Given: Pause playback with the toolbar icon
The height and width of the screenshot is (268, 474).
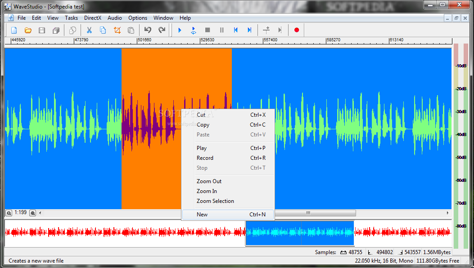Looking at the screenshot, I should coord(221,30).
